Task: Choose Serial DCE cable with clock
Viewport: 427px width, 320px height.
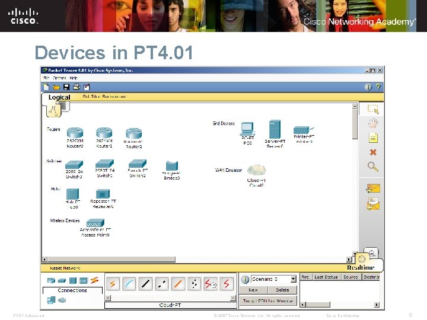Action: point(211,284)
